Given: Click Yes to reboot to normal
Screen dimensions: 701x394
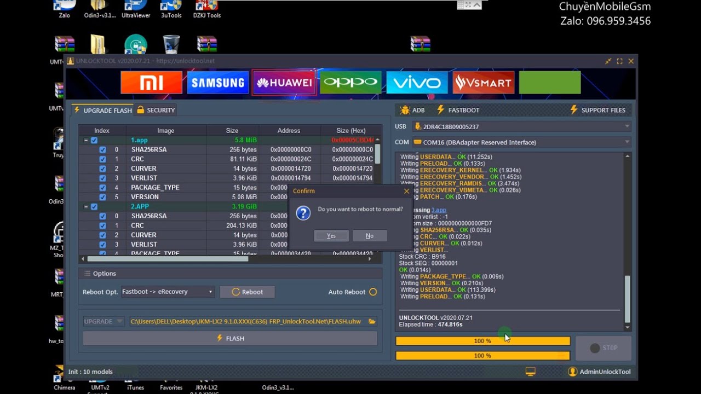Looking at the screenshot, I should pyautogui.click(x=331, y=236).
